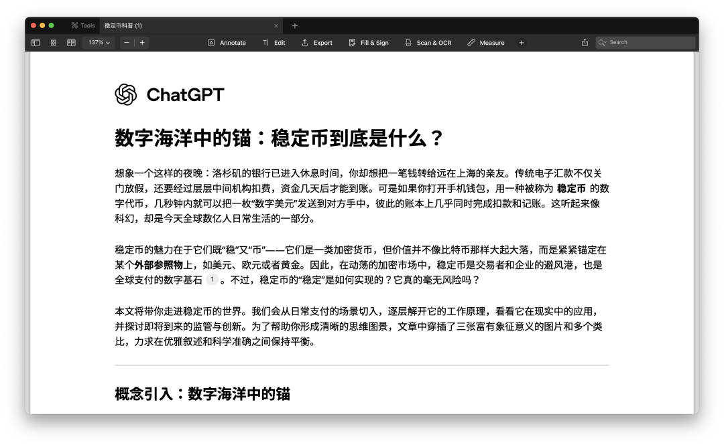This screenshot has width=724, height=447.
Task: Click the ChatGPT logo in the document
Action: point(125,94)
